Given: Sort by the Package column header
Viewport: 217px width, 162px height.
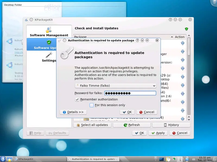Looking at the screenshot, I should click(80, 37).
